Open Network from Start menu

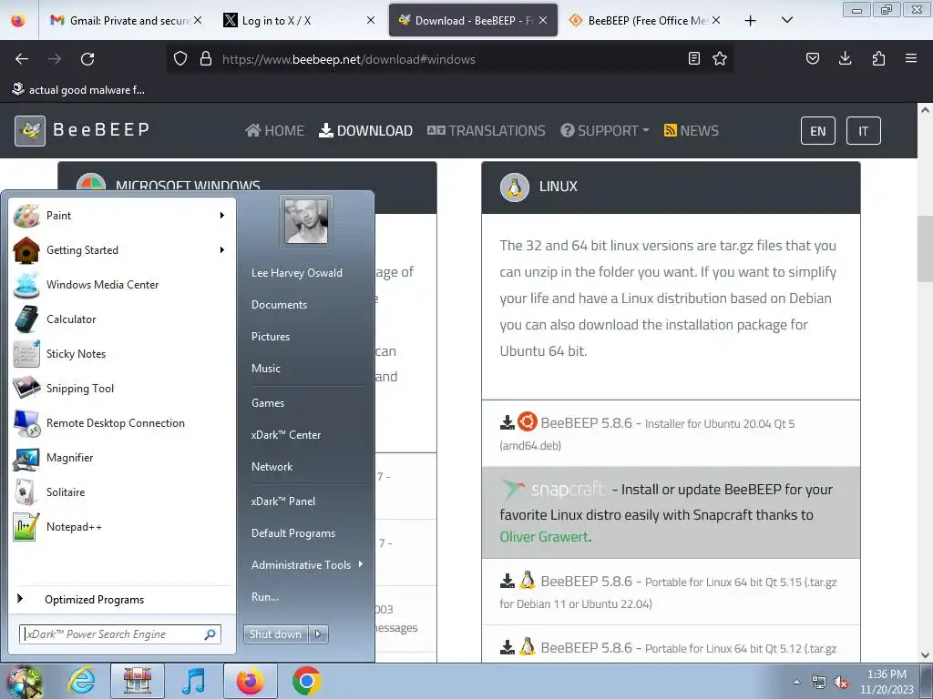click(272, 467)
